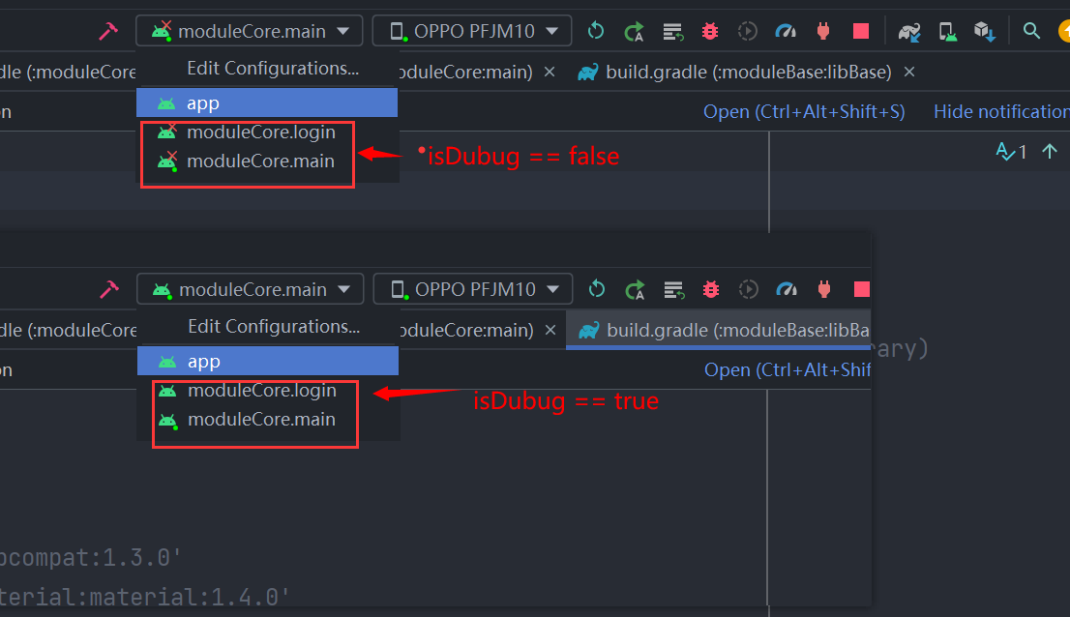The image size is (1070, 617).
Task: Open lower OPPO PFJM10 device dropdown
Action: click(472, 290)
